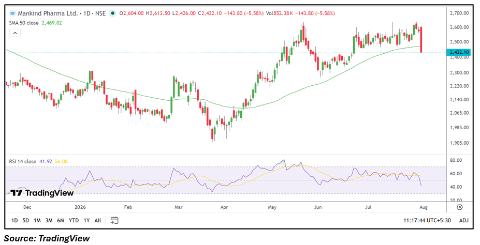Select the 1M time range
The height and width of the screenshot is (245, 480).
[37, 220]
